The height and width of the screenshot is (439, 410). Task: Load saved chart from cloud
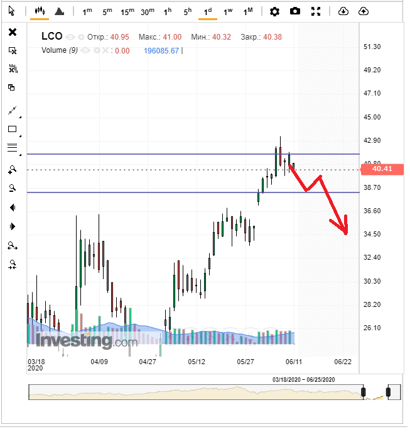tap(343, 11)
